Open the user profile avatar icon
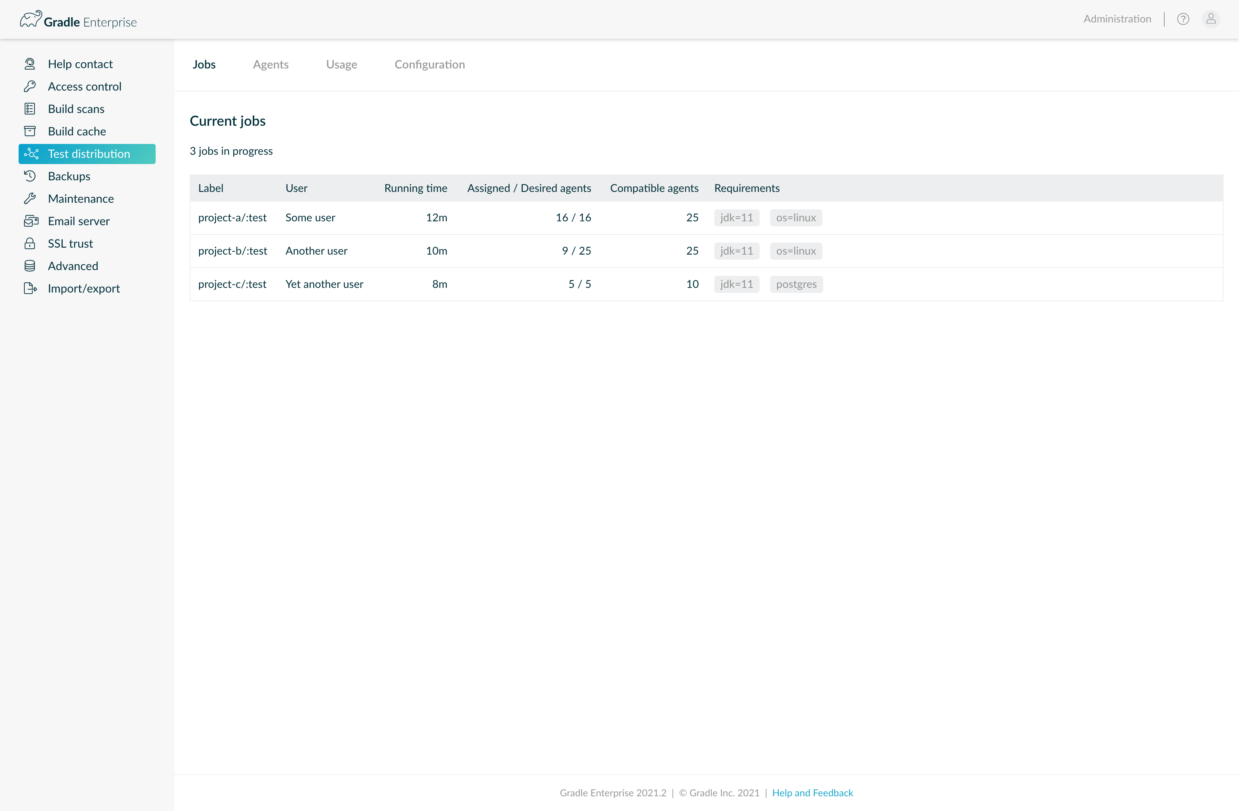Screen dimensions: 1239x811 tap(1211, 19)
